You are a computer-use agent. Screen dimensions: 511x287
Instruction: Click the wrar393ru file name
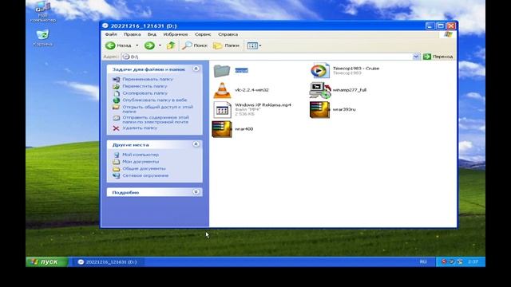tap(344, 109)
